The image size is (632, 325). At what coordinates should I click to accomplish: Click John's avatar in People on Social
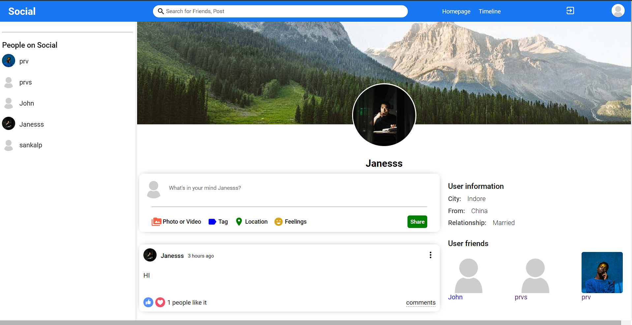point(9,103)
